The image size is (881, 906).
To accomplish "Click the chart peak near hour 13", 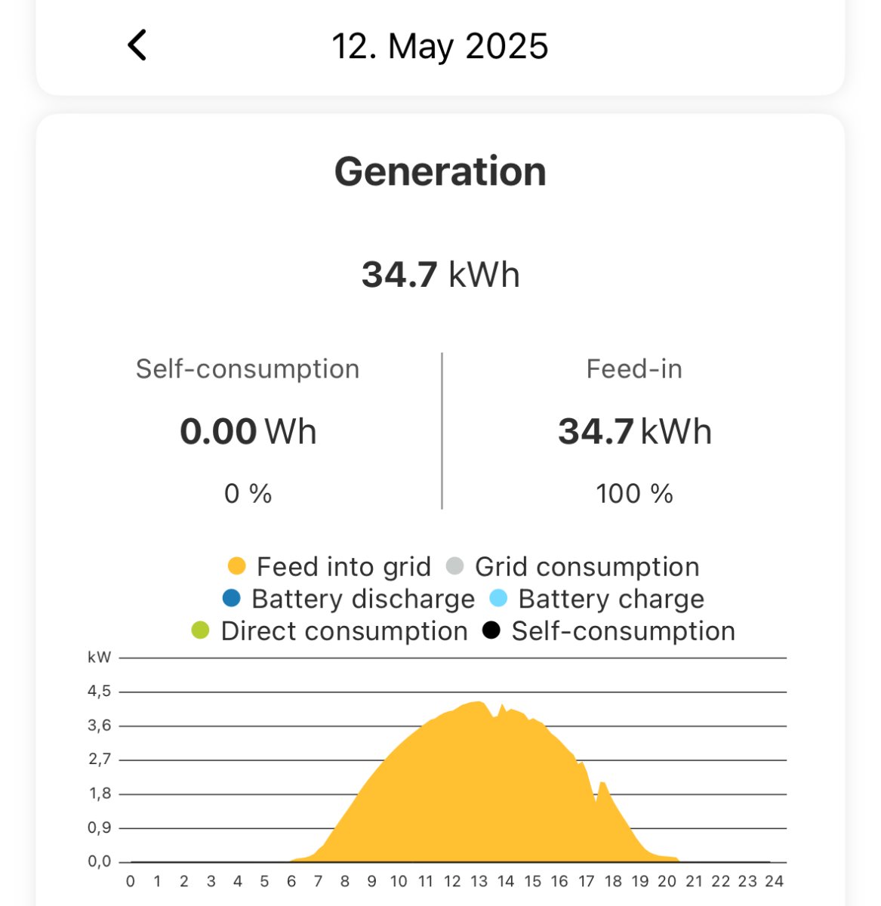I will 479,706.
